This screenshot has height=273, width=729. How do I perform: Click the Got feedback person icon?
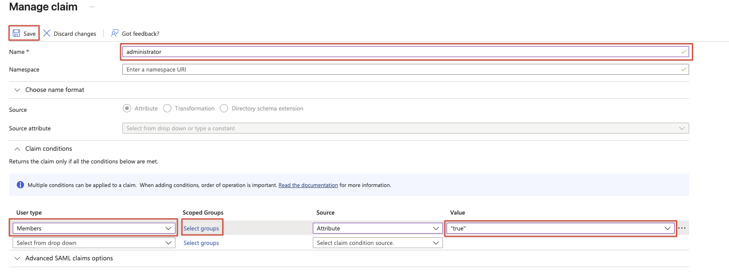[x=115, y=34]
